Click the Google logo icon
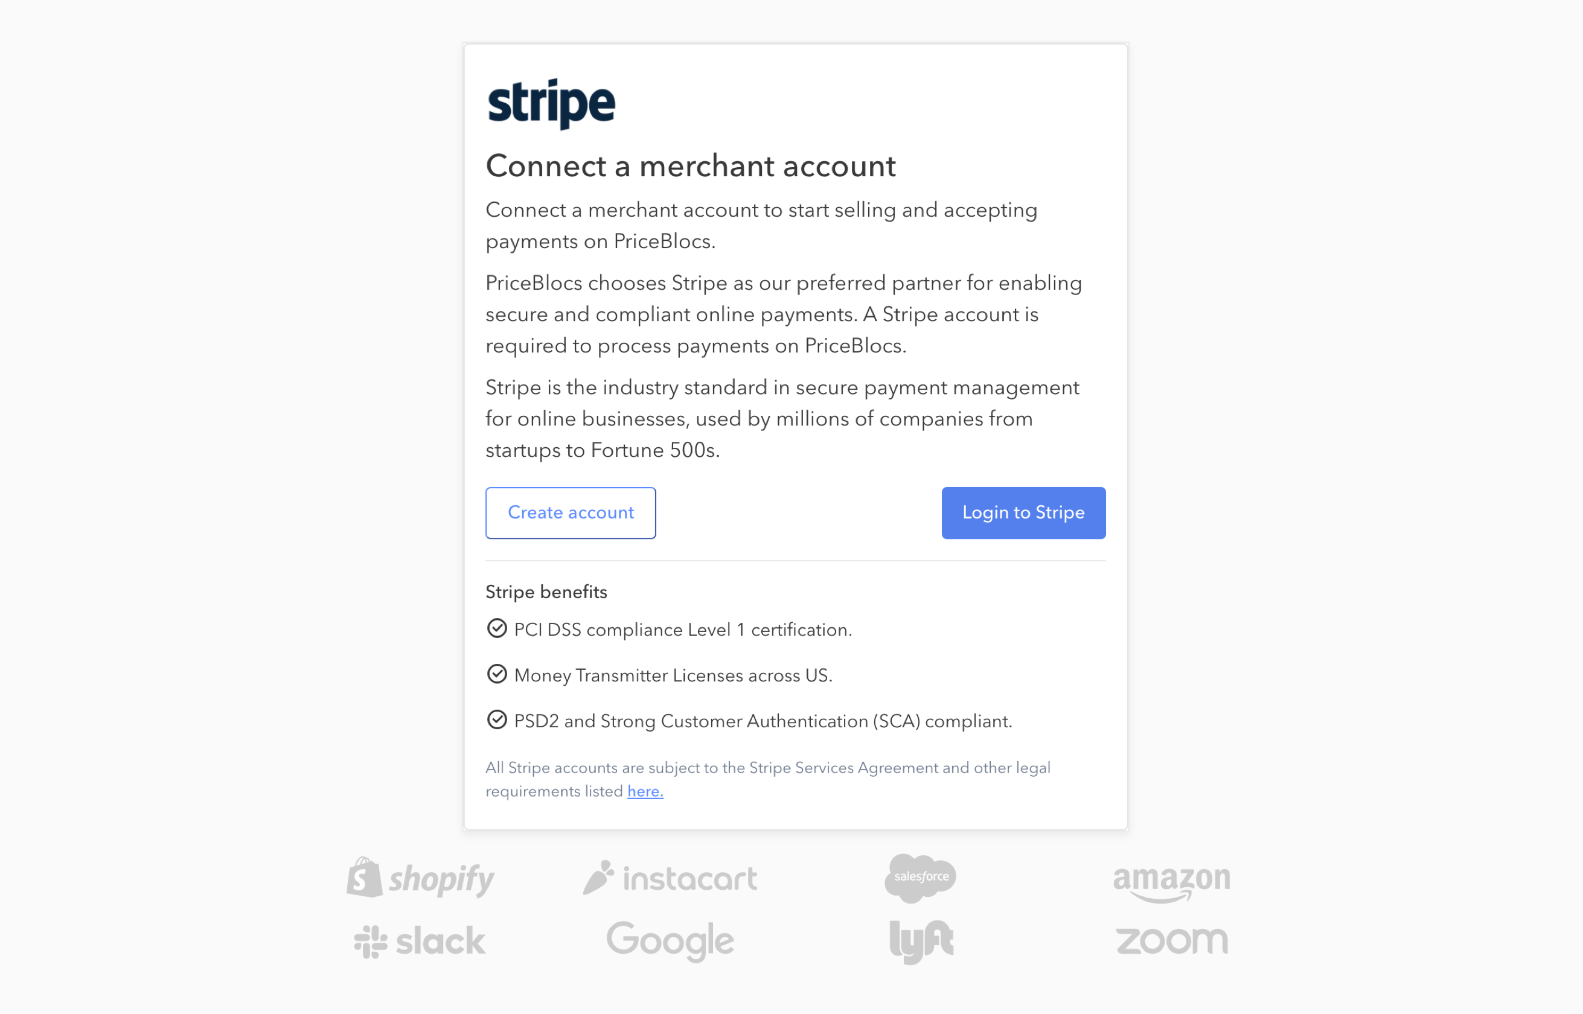The width and height of the screenshot is (1583, 1014). click(x=671, y=938)
